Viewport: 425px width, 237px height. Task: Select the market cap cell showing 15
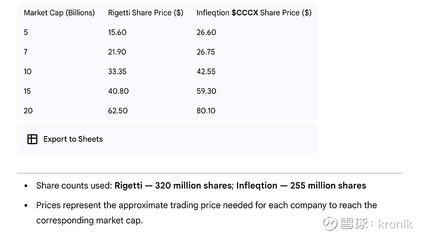[28, 91]
